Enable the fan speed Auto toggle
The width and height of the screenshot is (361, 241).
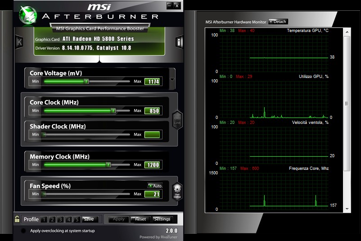coord(155,186)
